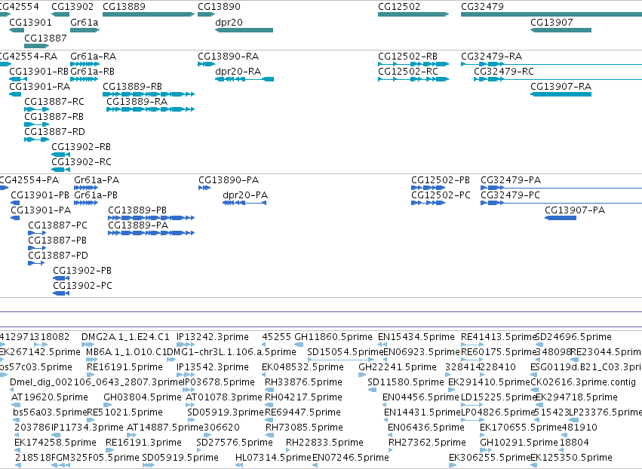This screenshot has height=469, width=642.
Task: Click the Gr61a-PA protein label
Action: click(x=97, y=179)
